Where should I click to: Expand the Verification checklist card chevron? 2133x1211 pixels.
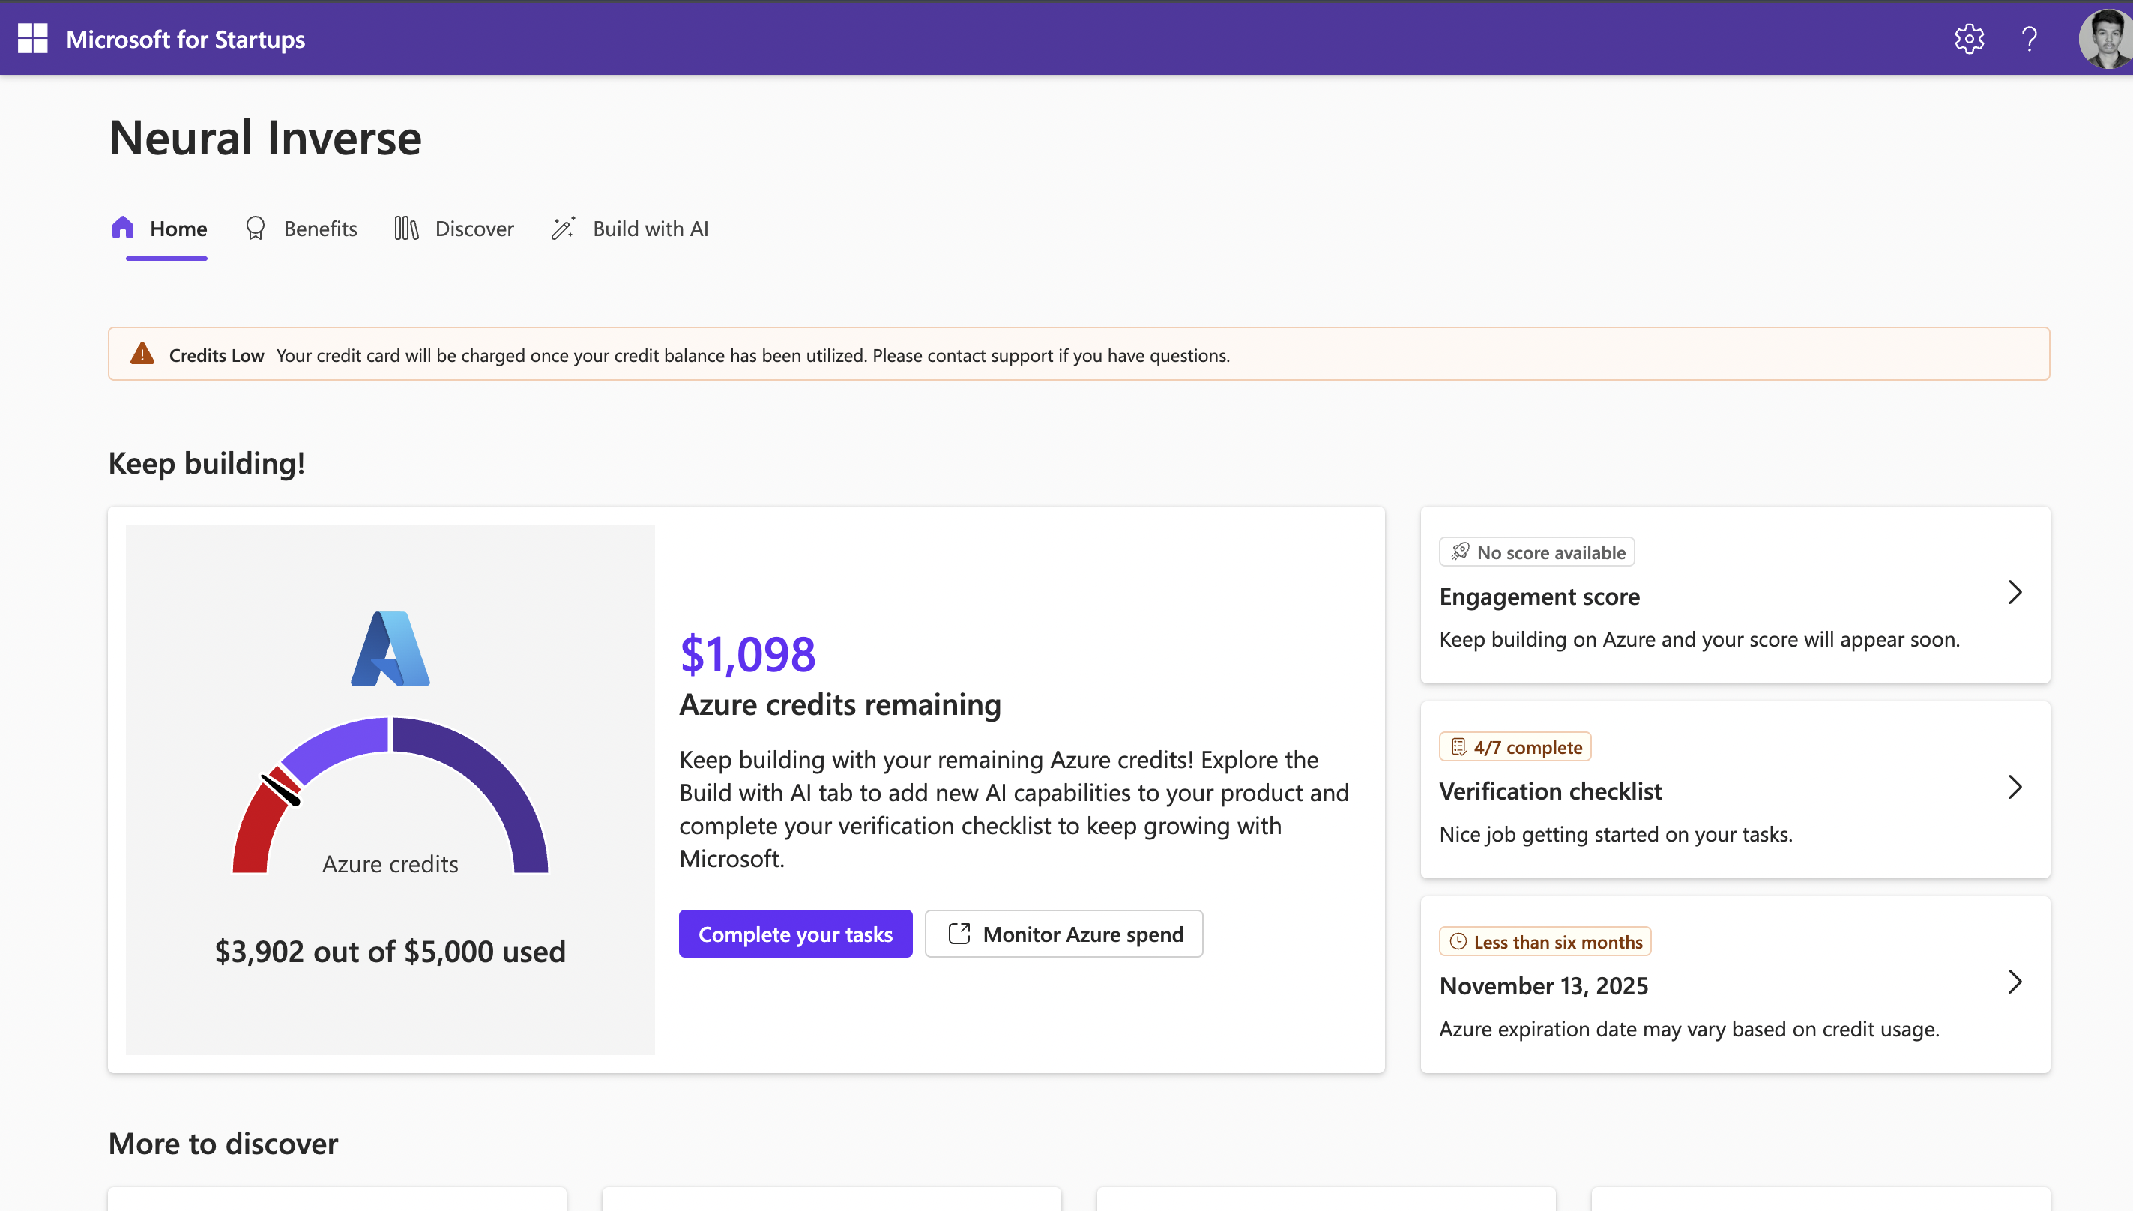2014,787
